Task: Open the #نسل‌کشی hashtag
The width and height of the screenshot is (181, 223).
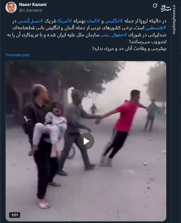Action: point(30,21)
